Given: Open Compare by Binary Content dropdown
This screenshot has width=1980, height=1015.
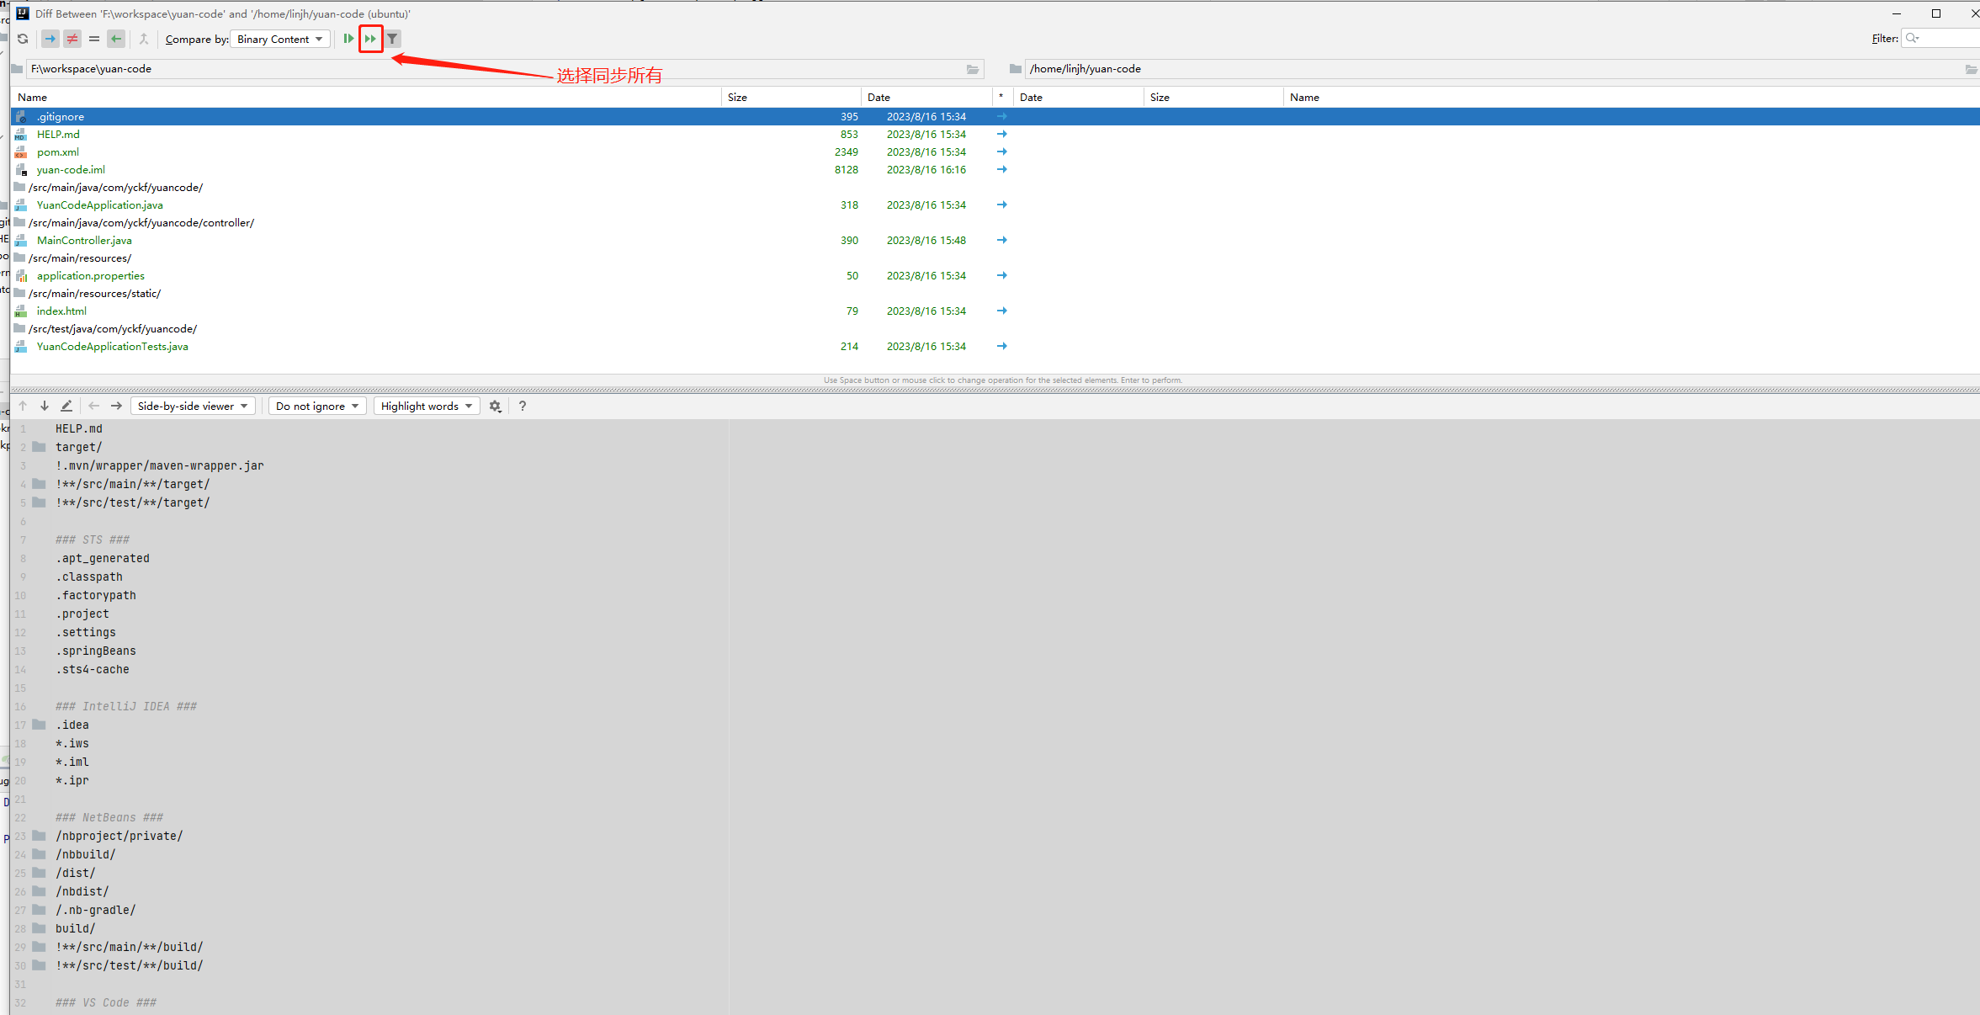Looking at the screenshot, I should [x=279, y=39].
